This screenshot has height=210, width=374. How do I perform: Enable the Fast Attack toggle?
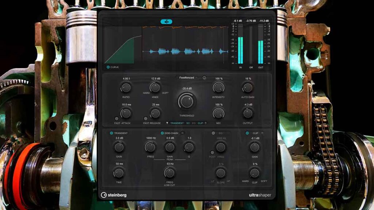click(x=117, y=118)
